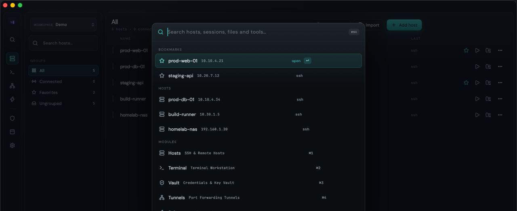
Task: Open more options for prod-web-01 row
Action: pos(500,50)
